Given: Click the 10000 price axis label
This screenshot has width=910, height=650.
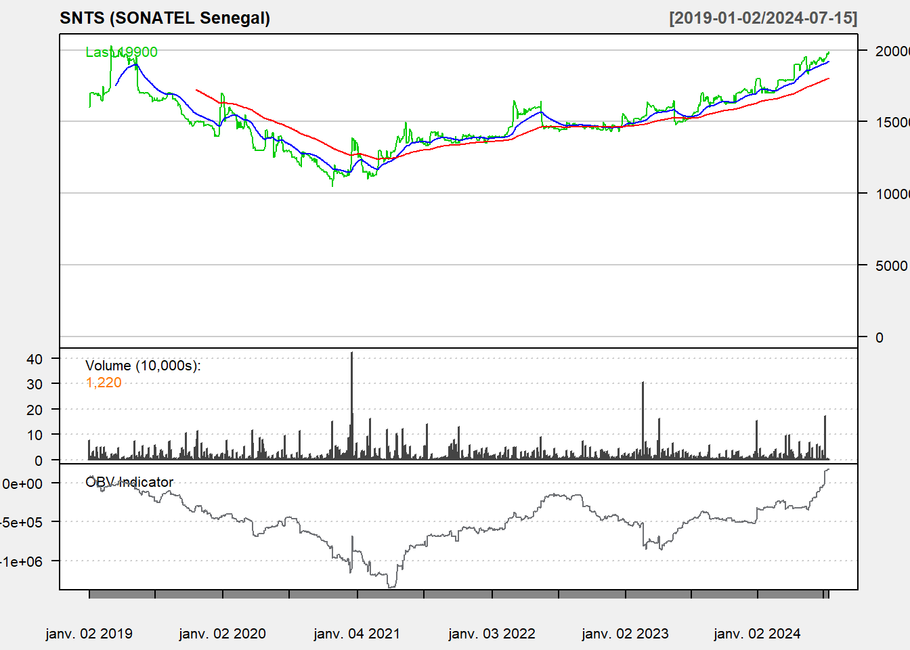Looking at the screenshot, I should coord(892,194).
